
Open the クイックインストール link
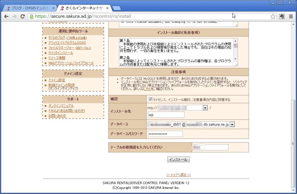point(61,53)
